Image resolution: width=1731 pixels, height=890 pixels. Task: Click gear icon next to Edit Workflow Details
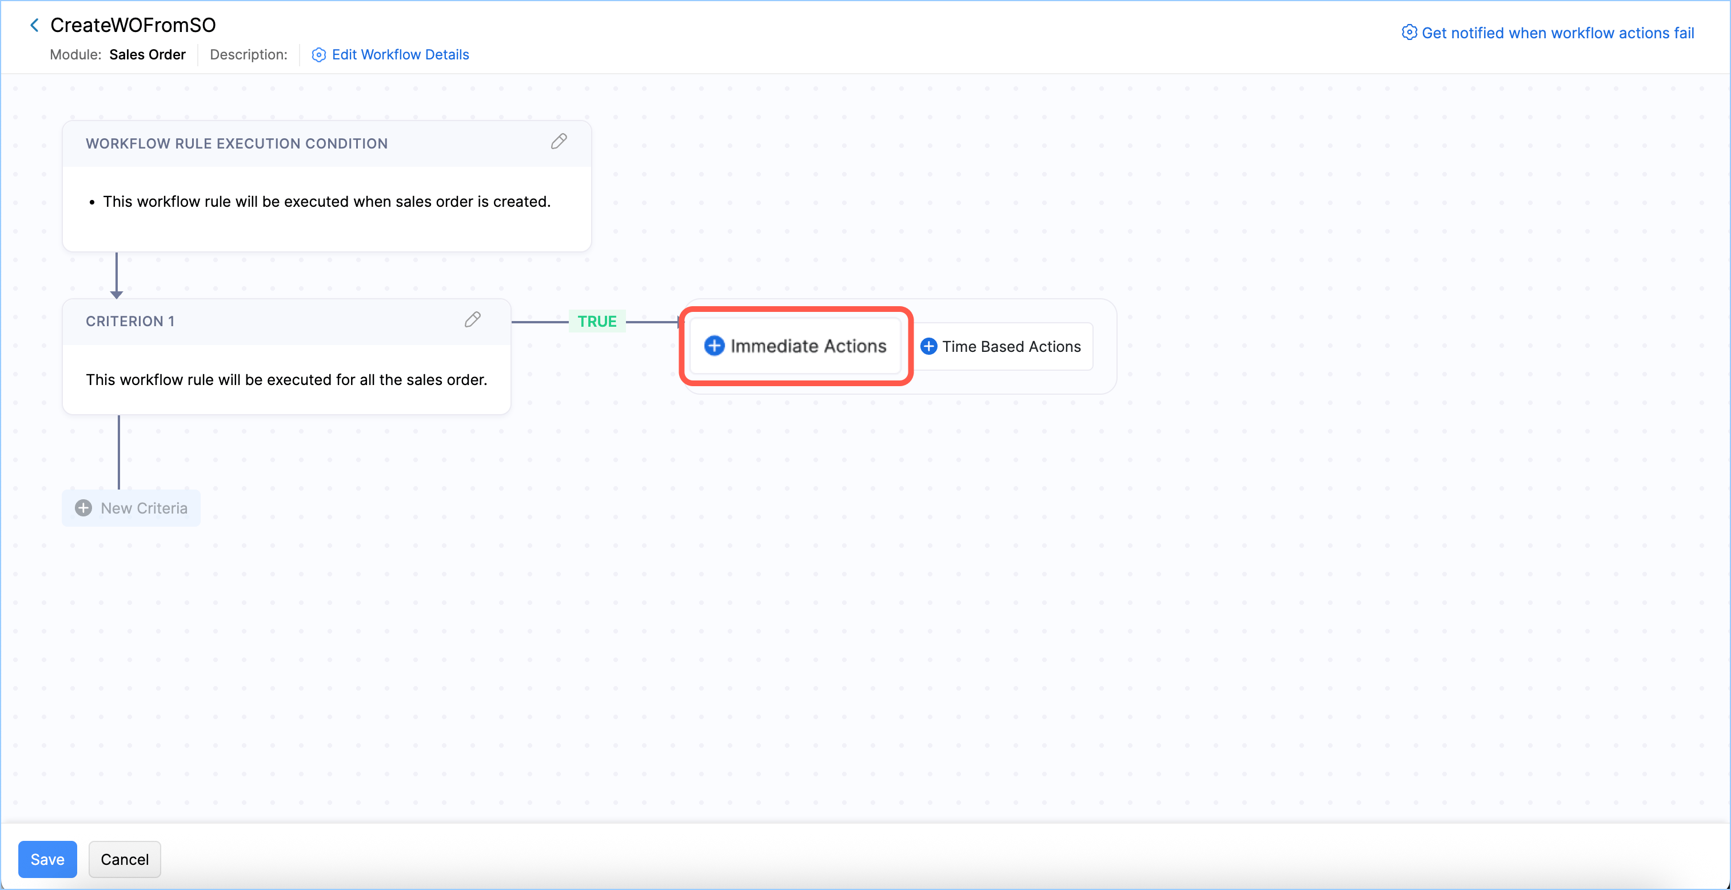click(318, 54)
